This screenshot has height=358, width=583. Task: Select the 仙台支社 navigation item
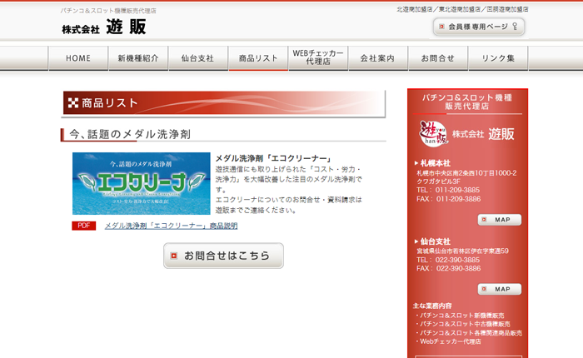click(197, 58)
